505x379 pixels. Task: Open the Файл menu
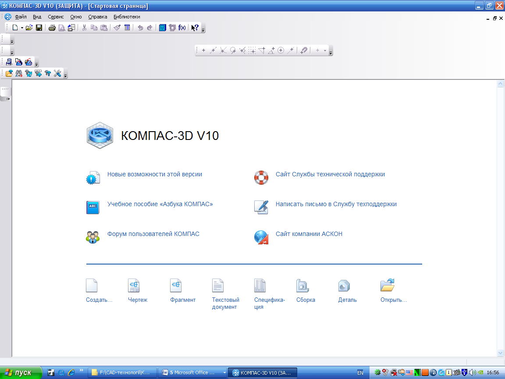tap(21, 17)
